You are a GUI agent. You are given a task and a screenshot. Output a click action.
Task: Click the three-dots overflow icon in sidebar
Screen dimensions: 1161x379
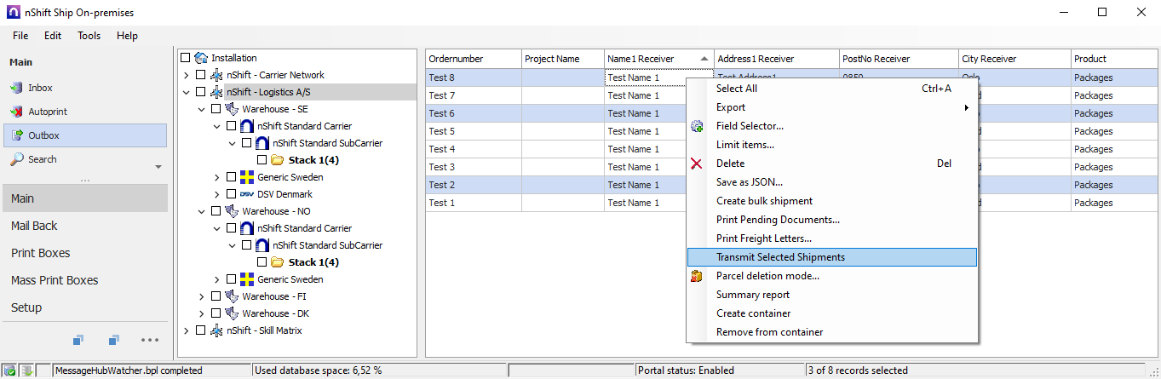tap(150, 341)
